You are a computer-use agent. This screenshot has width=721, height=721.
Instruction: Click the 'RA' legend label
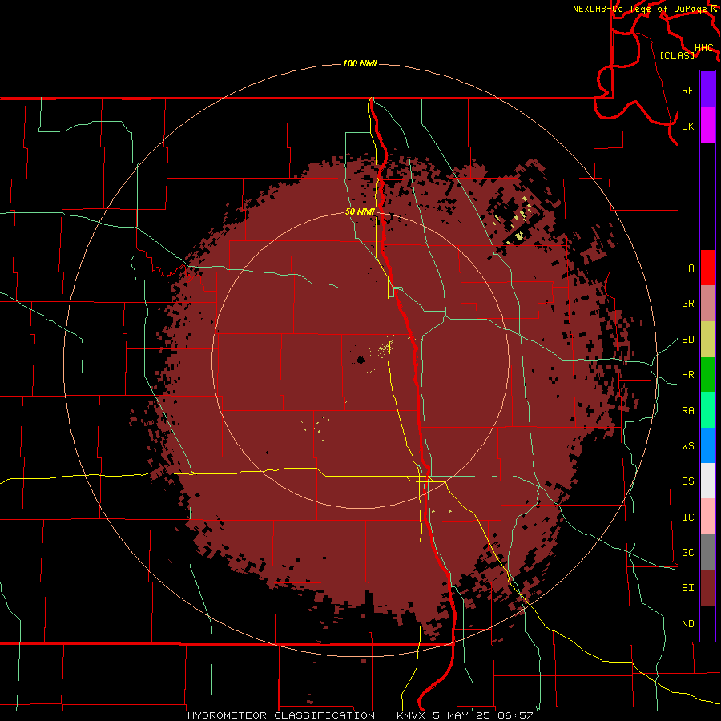[x=687, y=411]
